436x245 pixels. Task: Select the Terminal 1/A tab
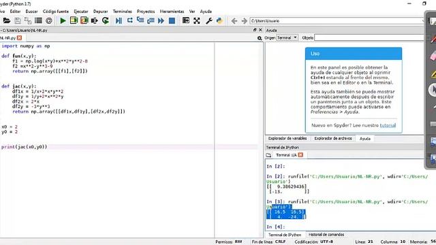(286, 155)
